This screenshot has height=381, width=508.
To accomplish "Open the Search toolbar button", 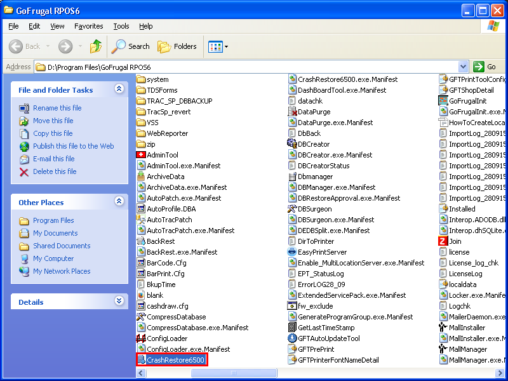I will click(x=131, y=46).
